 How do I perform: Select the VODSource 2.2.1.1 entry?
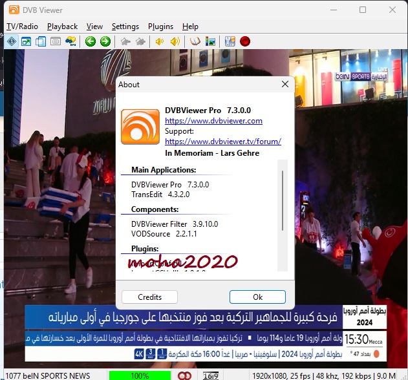pos(164,234)
